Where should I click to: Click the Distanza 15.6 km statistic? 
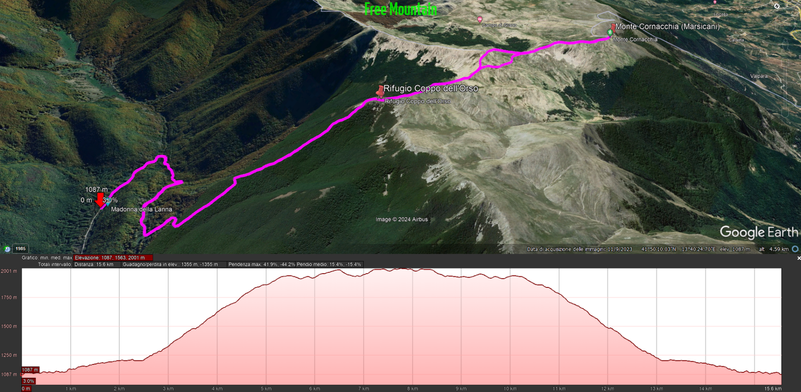coord(94,264)
